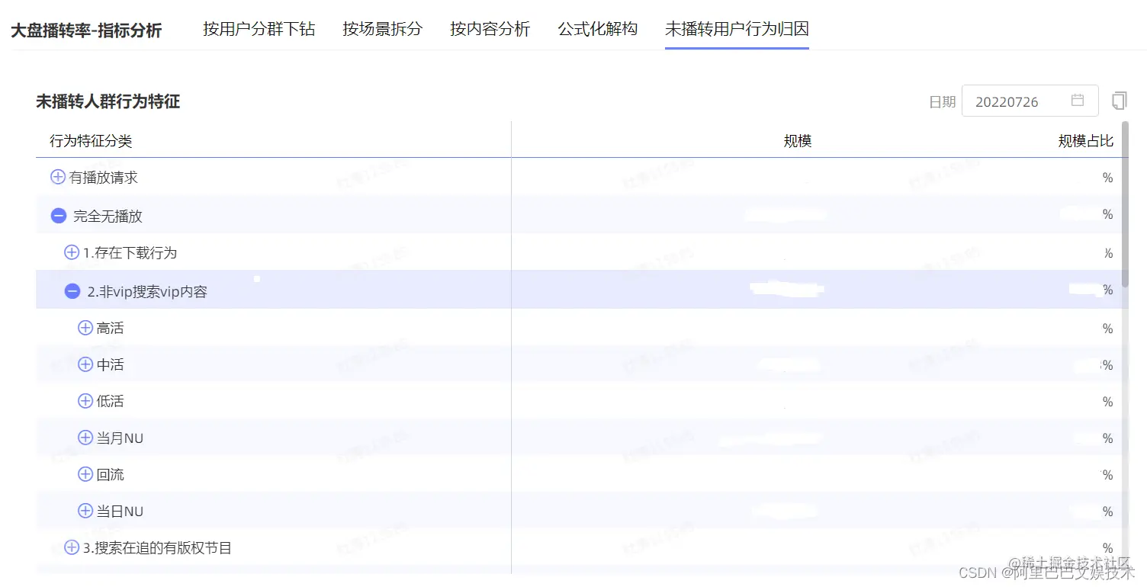1147x587 pixels.
Task: Expand the 高活 row
Action: [85, 328]
